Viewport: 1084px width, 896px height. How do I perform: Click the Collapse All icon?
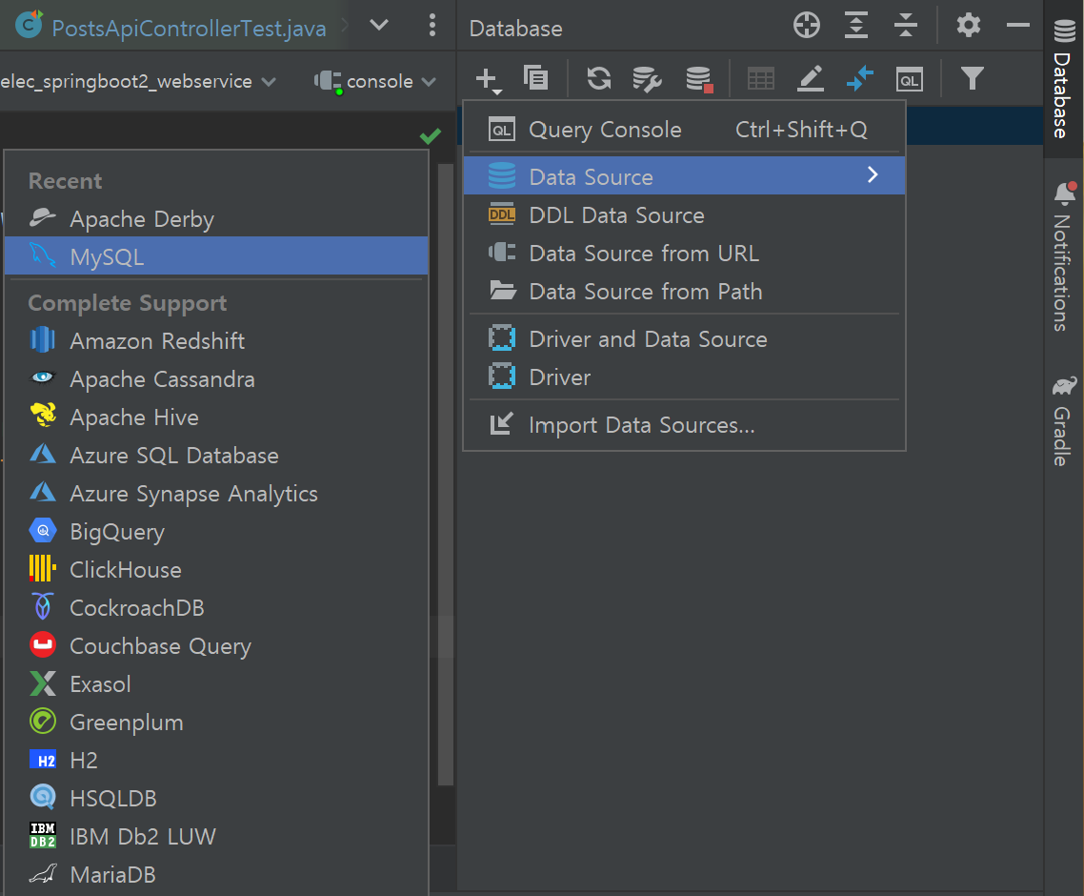[905, 26]
